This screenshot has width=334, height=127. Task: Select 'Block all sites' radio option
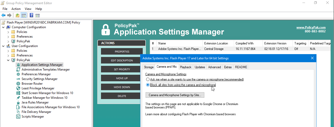[x=148, y=85]
